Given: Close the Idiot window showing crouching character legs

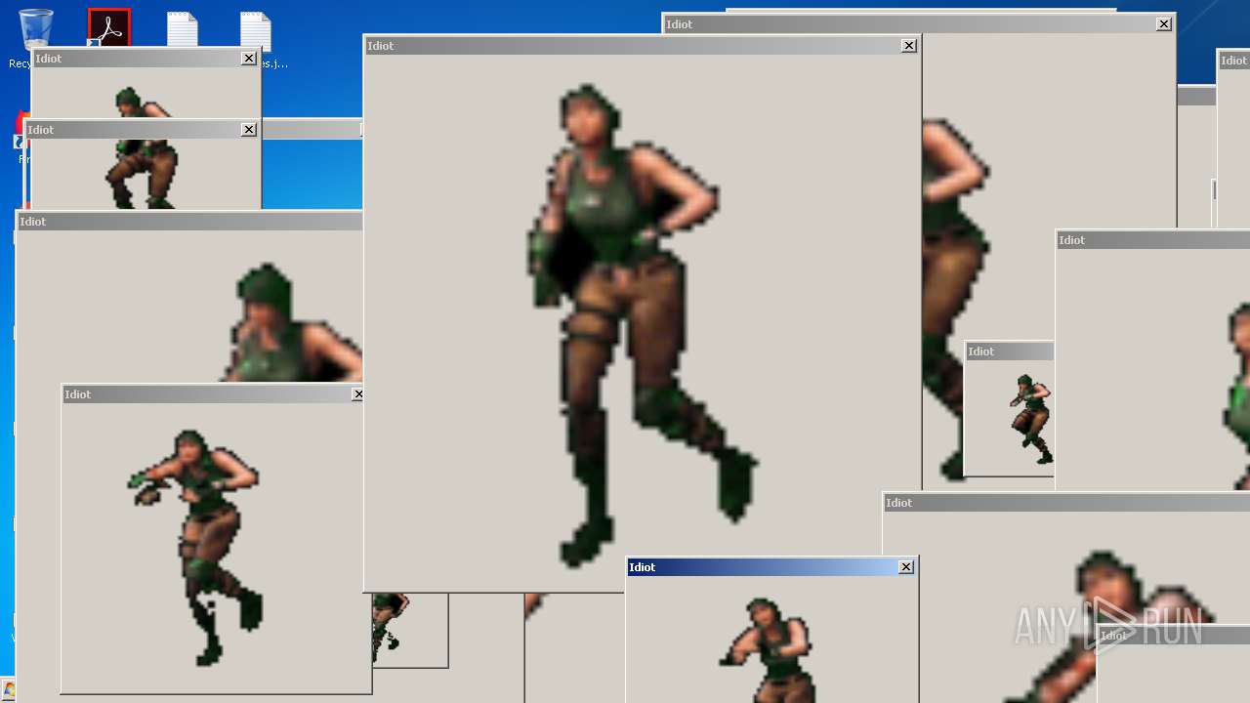Looking at the screenshot, I should click(249, 130).
